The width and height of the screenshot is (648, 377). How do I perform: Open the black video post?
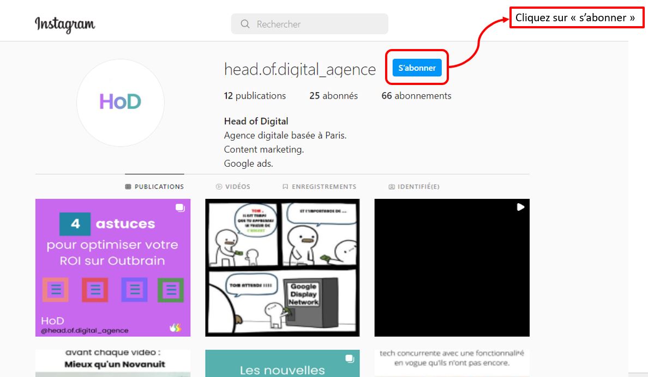click(x=452, y=267)
